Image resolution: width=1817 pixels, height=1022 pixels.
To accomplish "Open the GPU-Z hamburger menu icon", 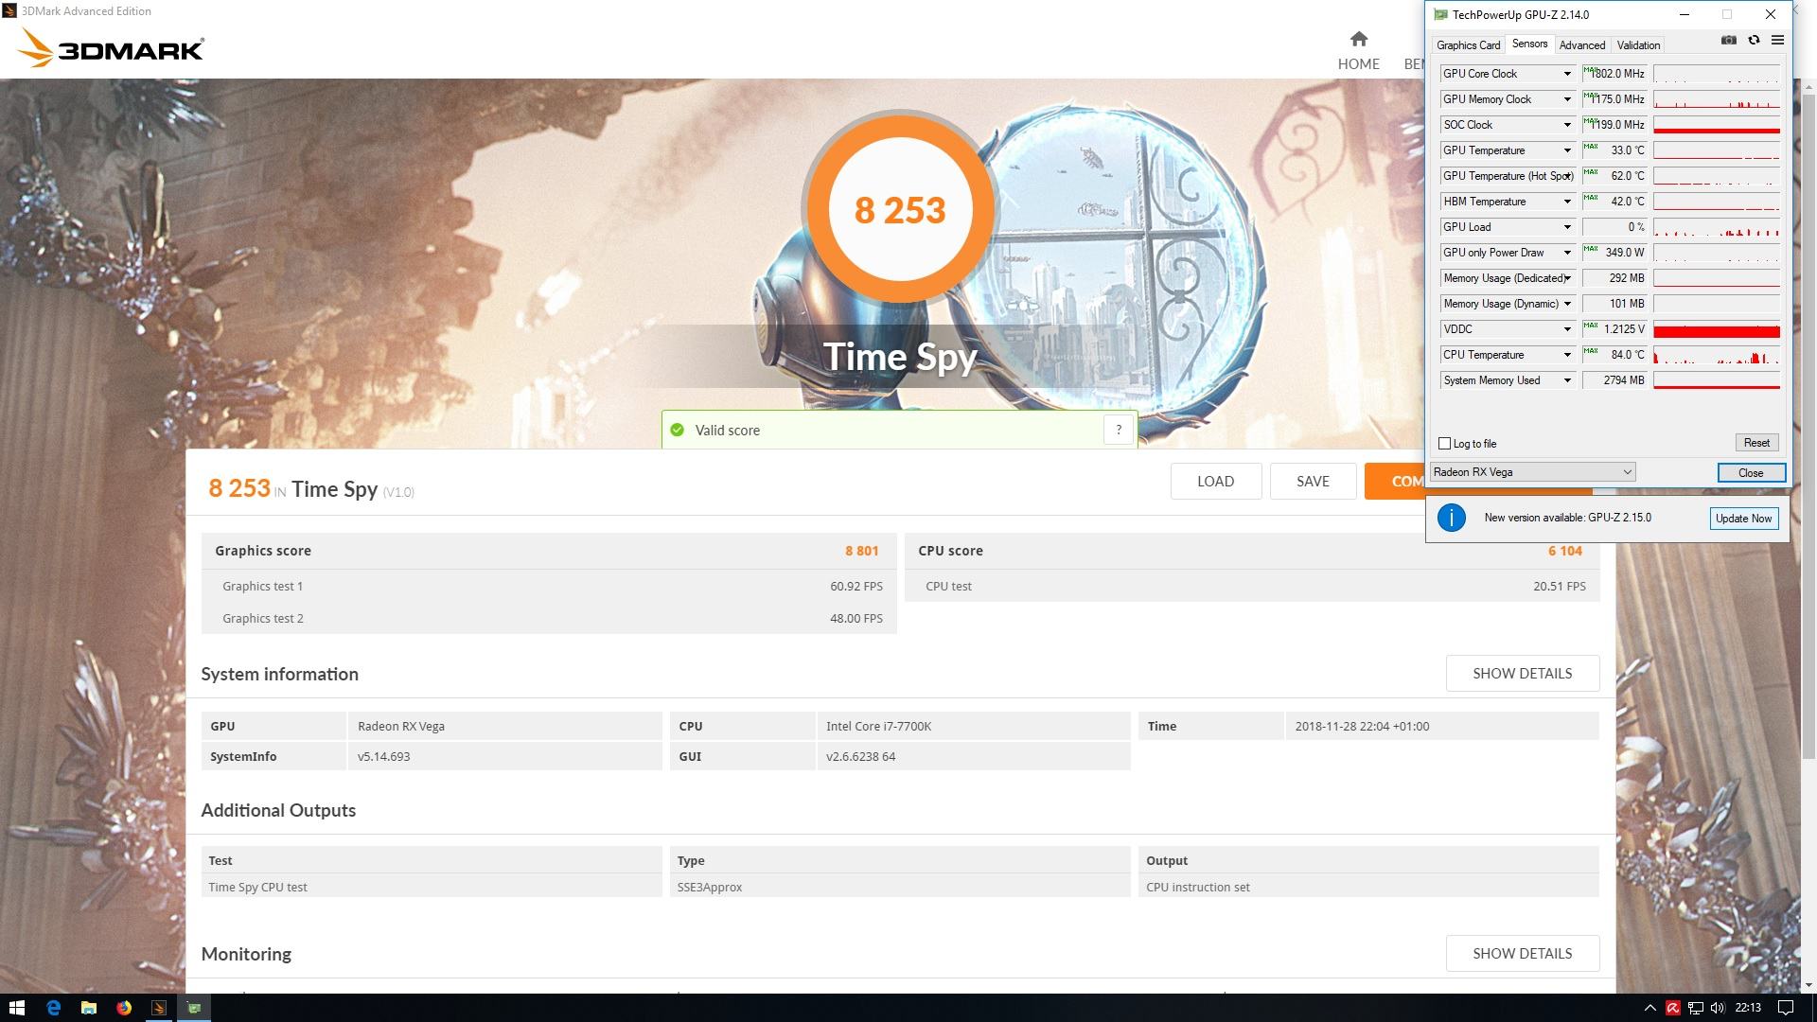I will pos(1777,41).
